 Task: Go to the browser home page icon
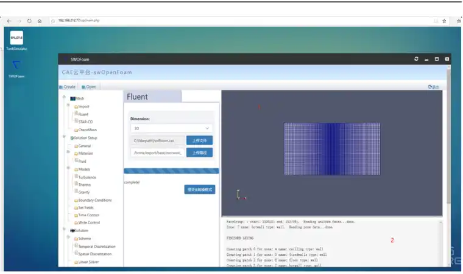pos(40,21)
